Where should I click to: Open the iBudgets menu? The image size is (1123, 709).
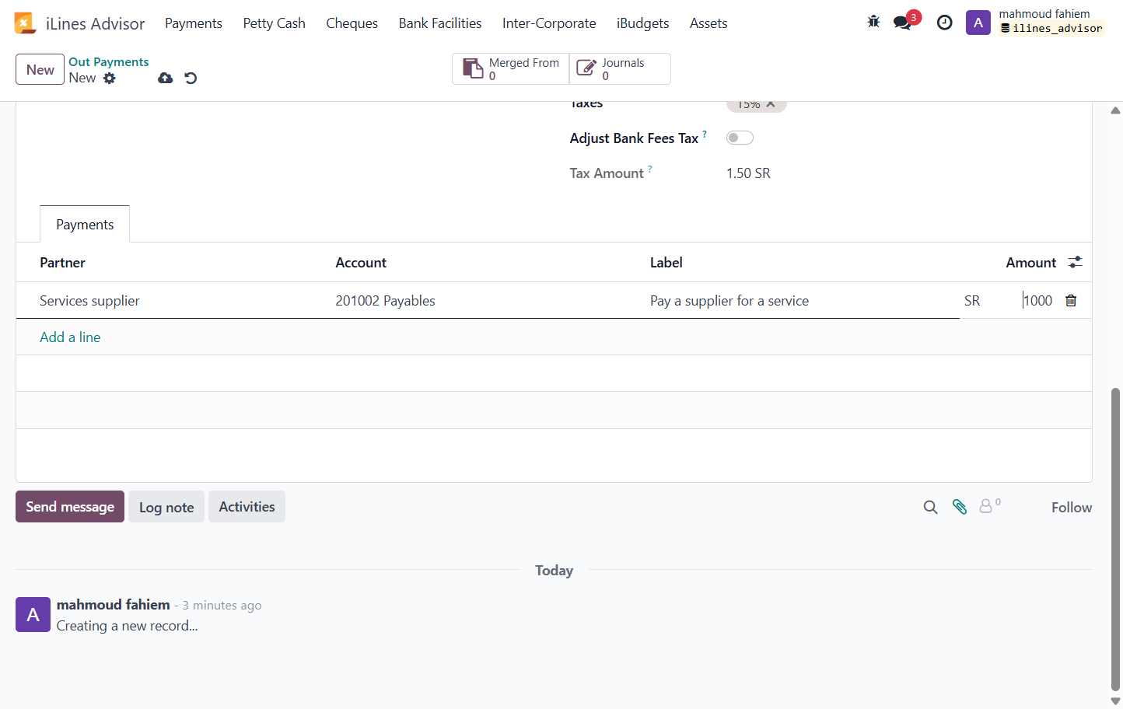pyautogui.click(x=642, y=23)
